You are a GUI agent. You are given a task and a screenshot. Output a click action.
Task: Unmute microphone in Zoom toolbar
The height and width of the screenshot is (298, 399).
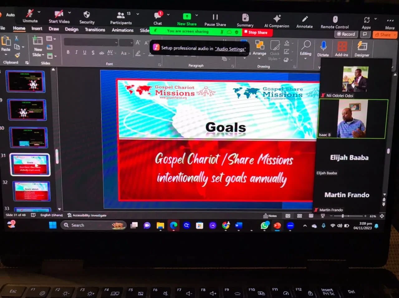click(x=30, y=16)
